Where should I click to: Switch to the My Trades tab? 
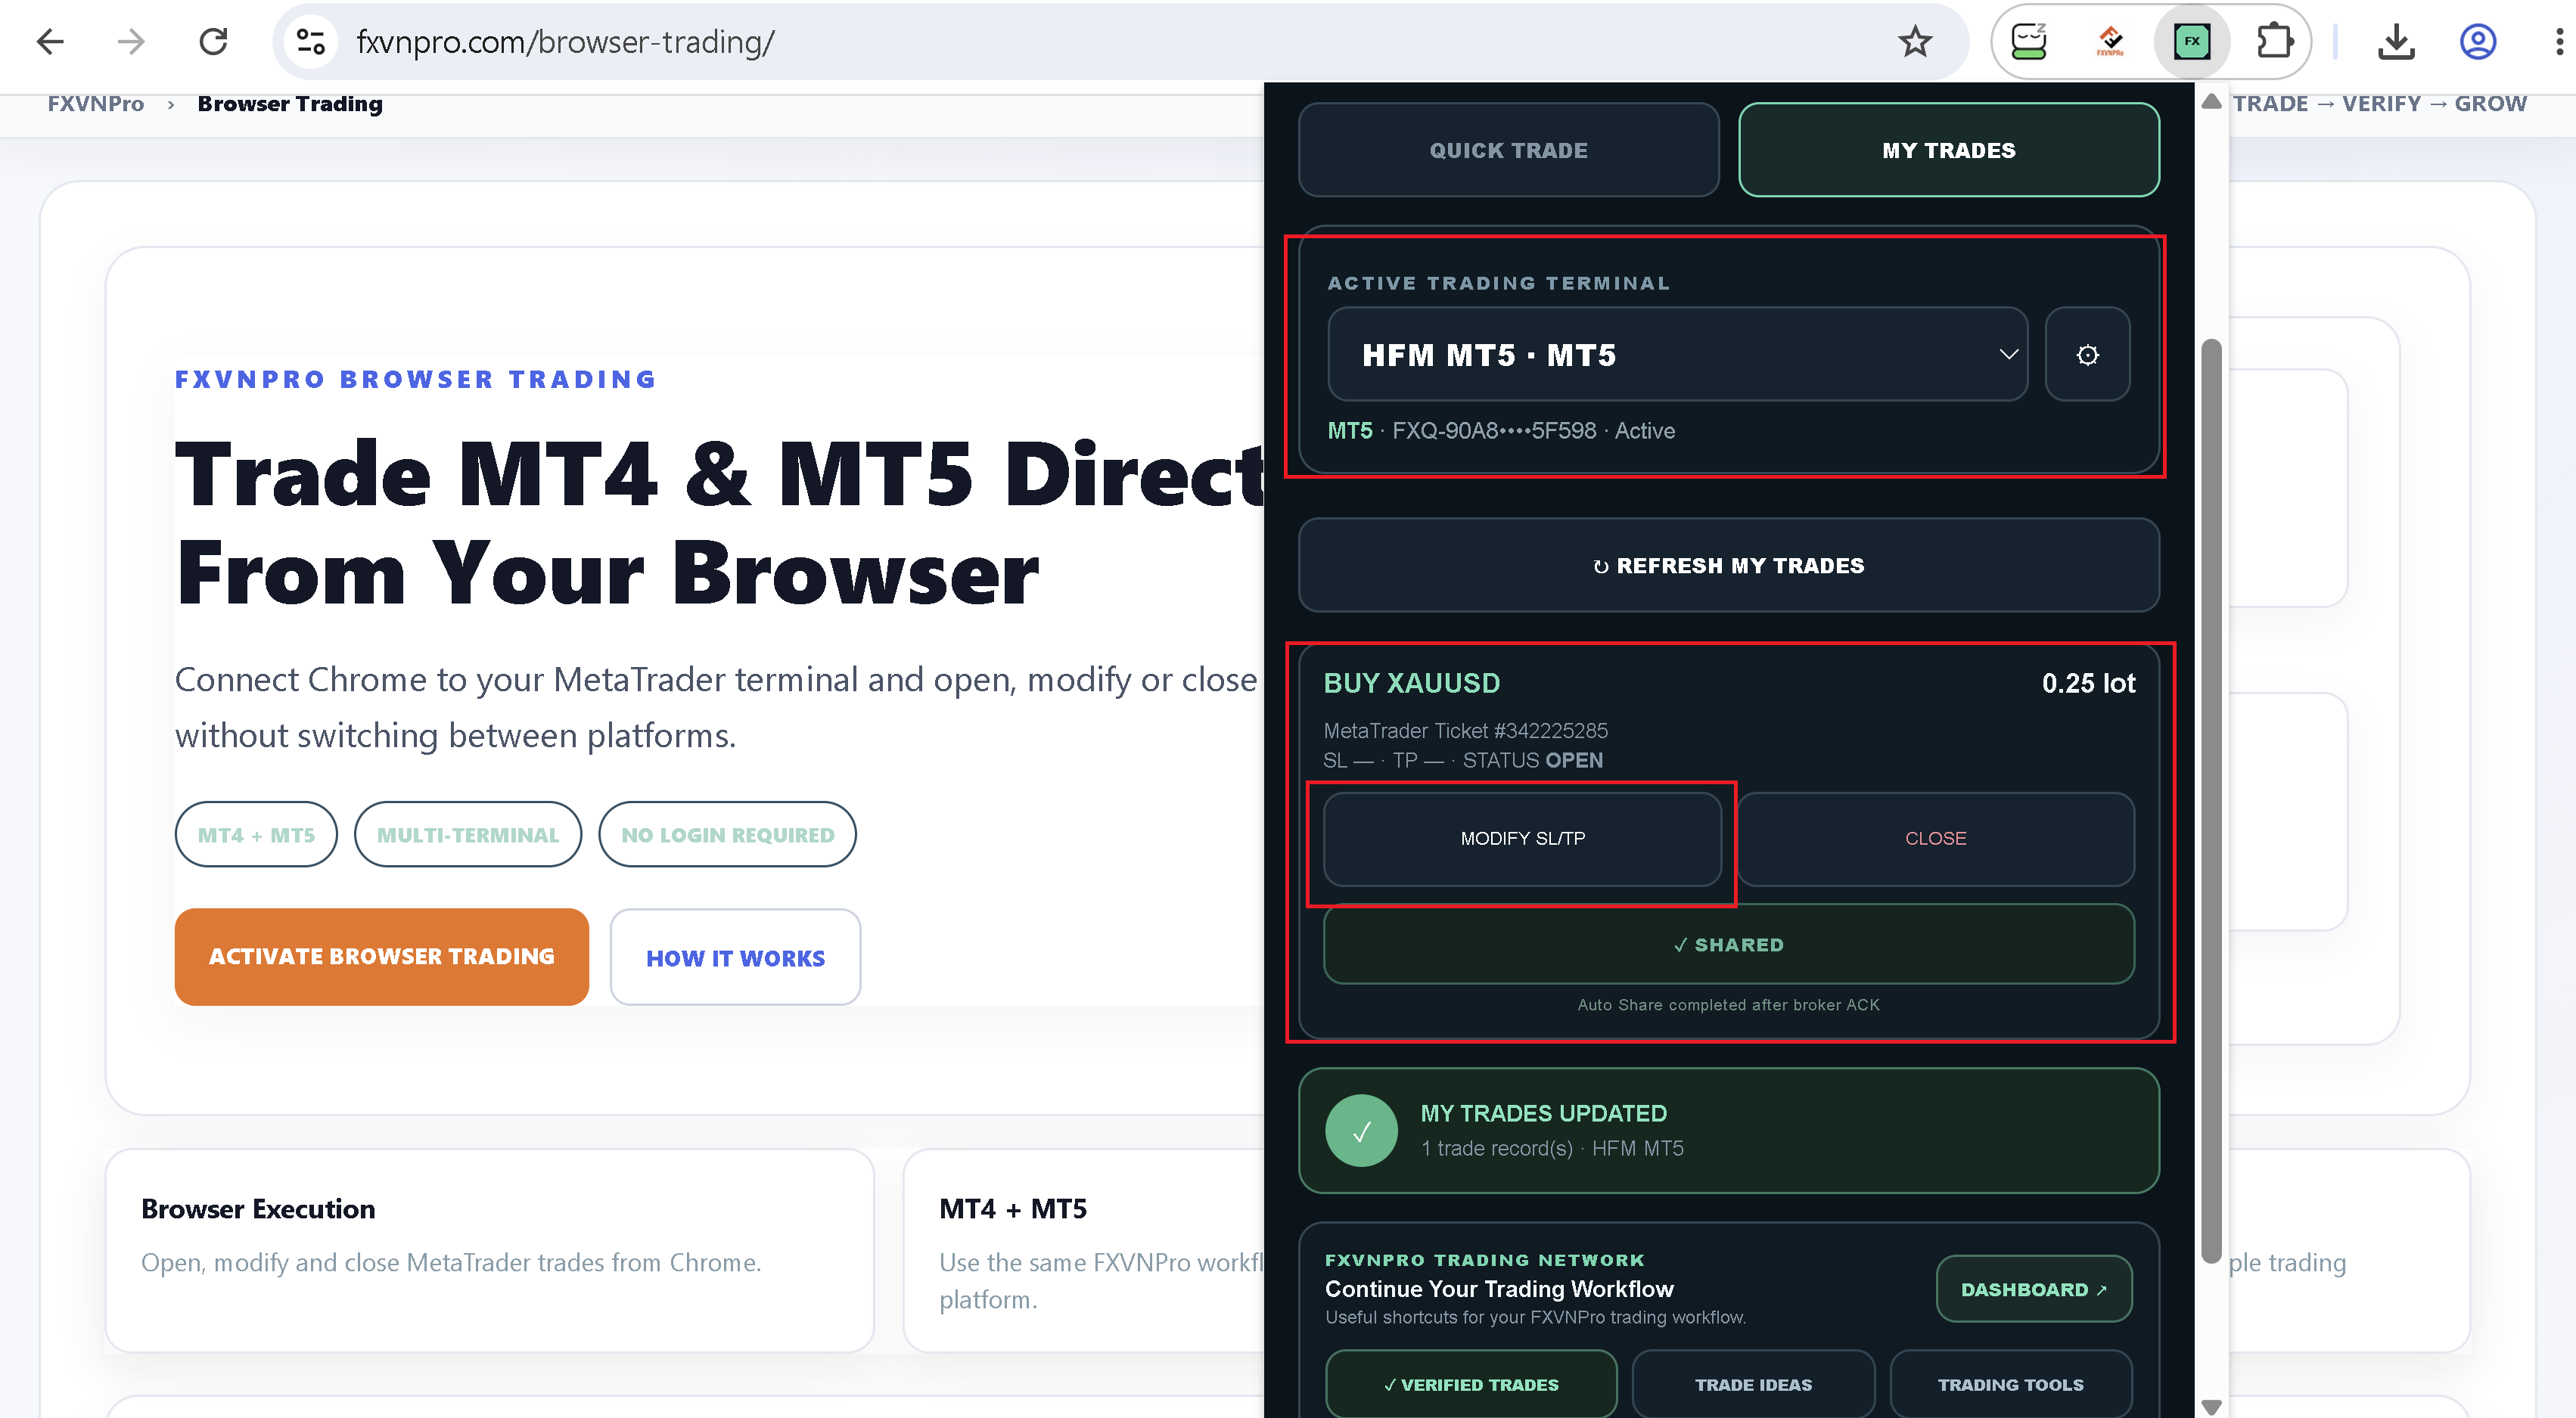click(x=1948, y=150)
